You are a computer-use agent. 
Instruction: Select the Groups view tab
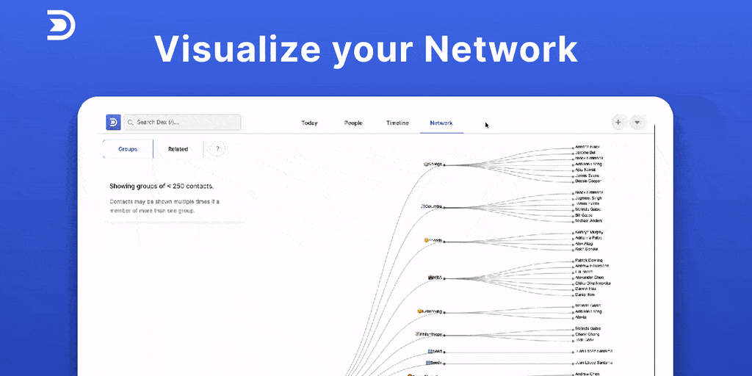pyautogui.click(x=128, y=149)
